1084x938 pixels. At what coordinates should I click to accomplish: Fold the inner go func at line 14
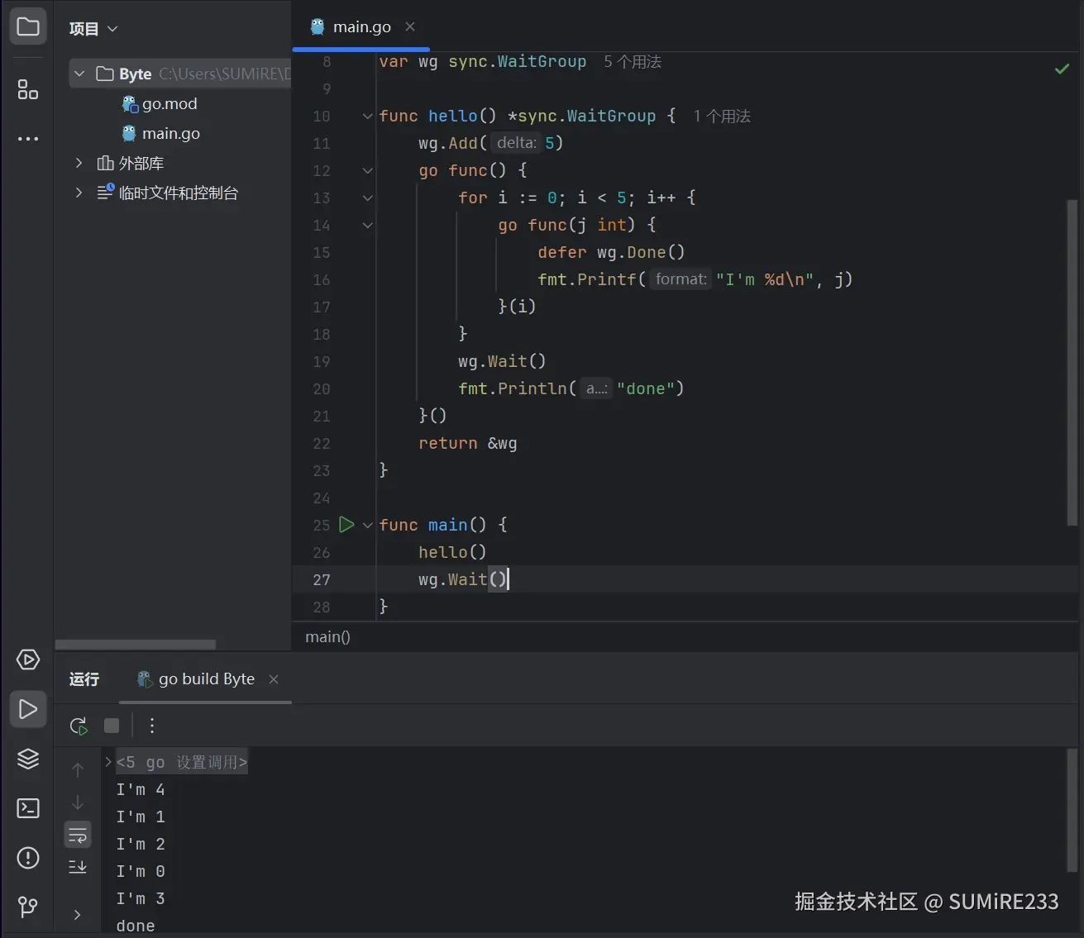[367, 225]
